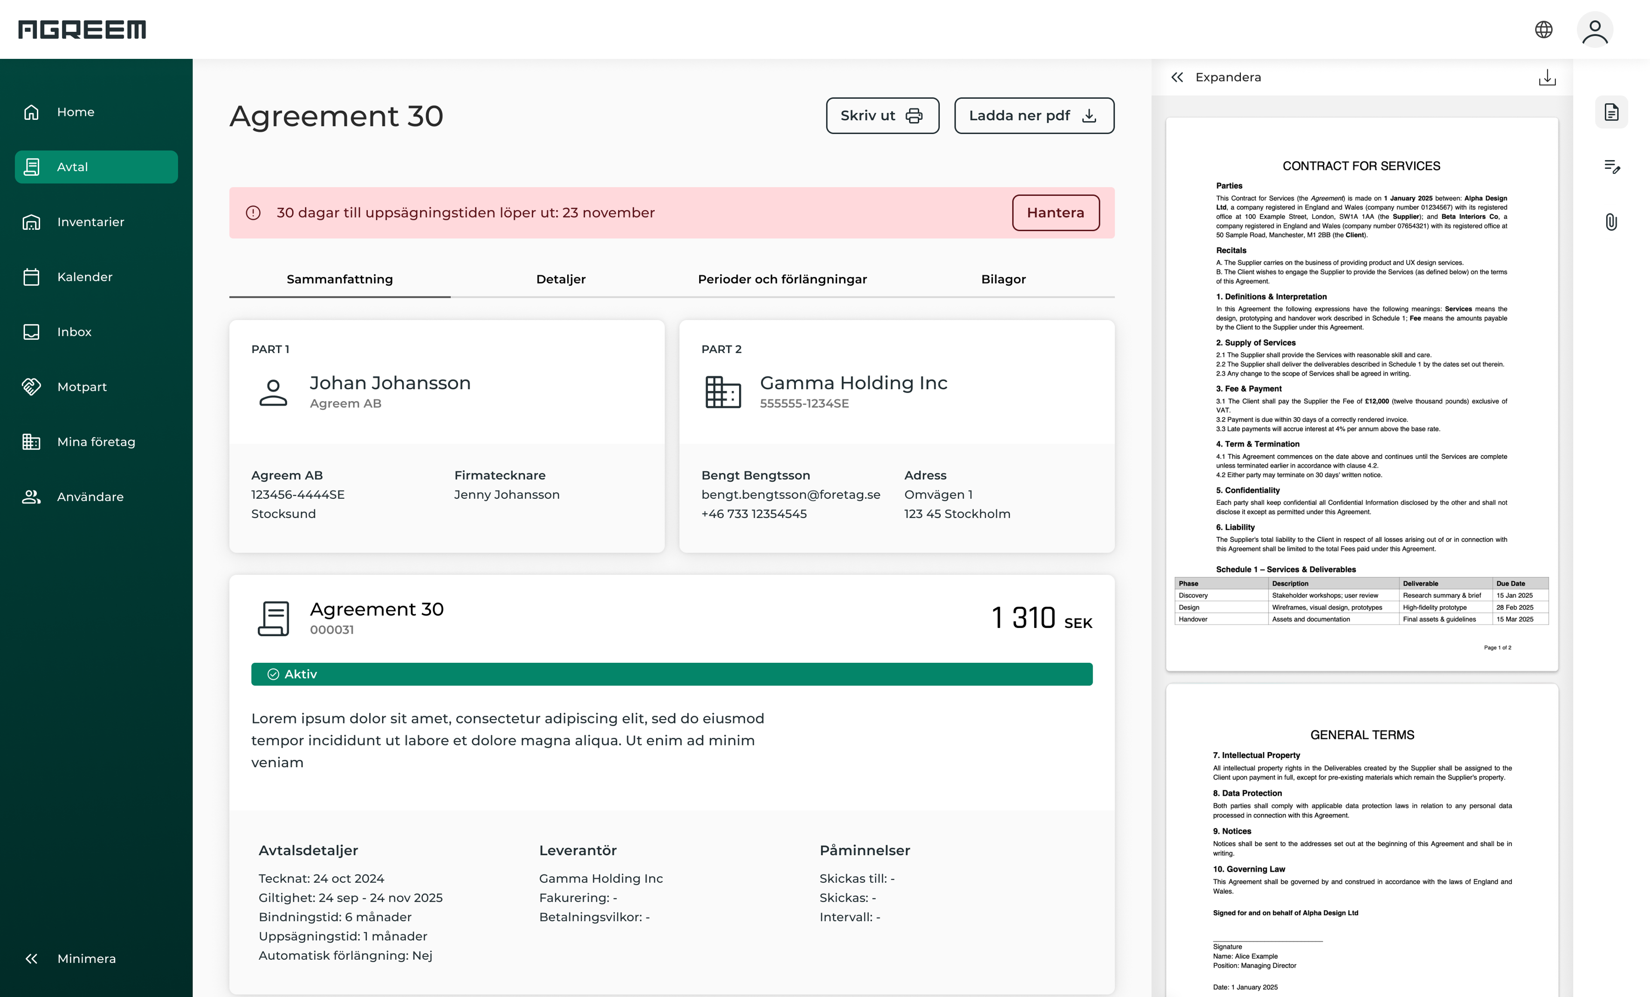Click the AGREEM logo

tap(82, 30)
